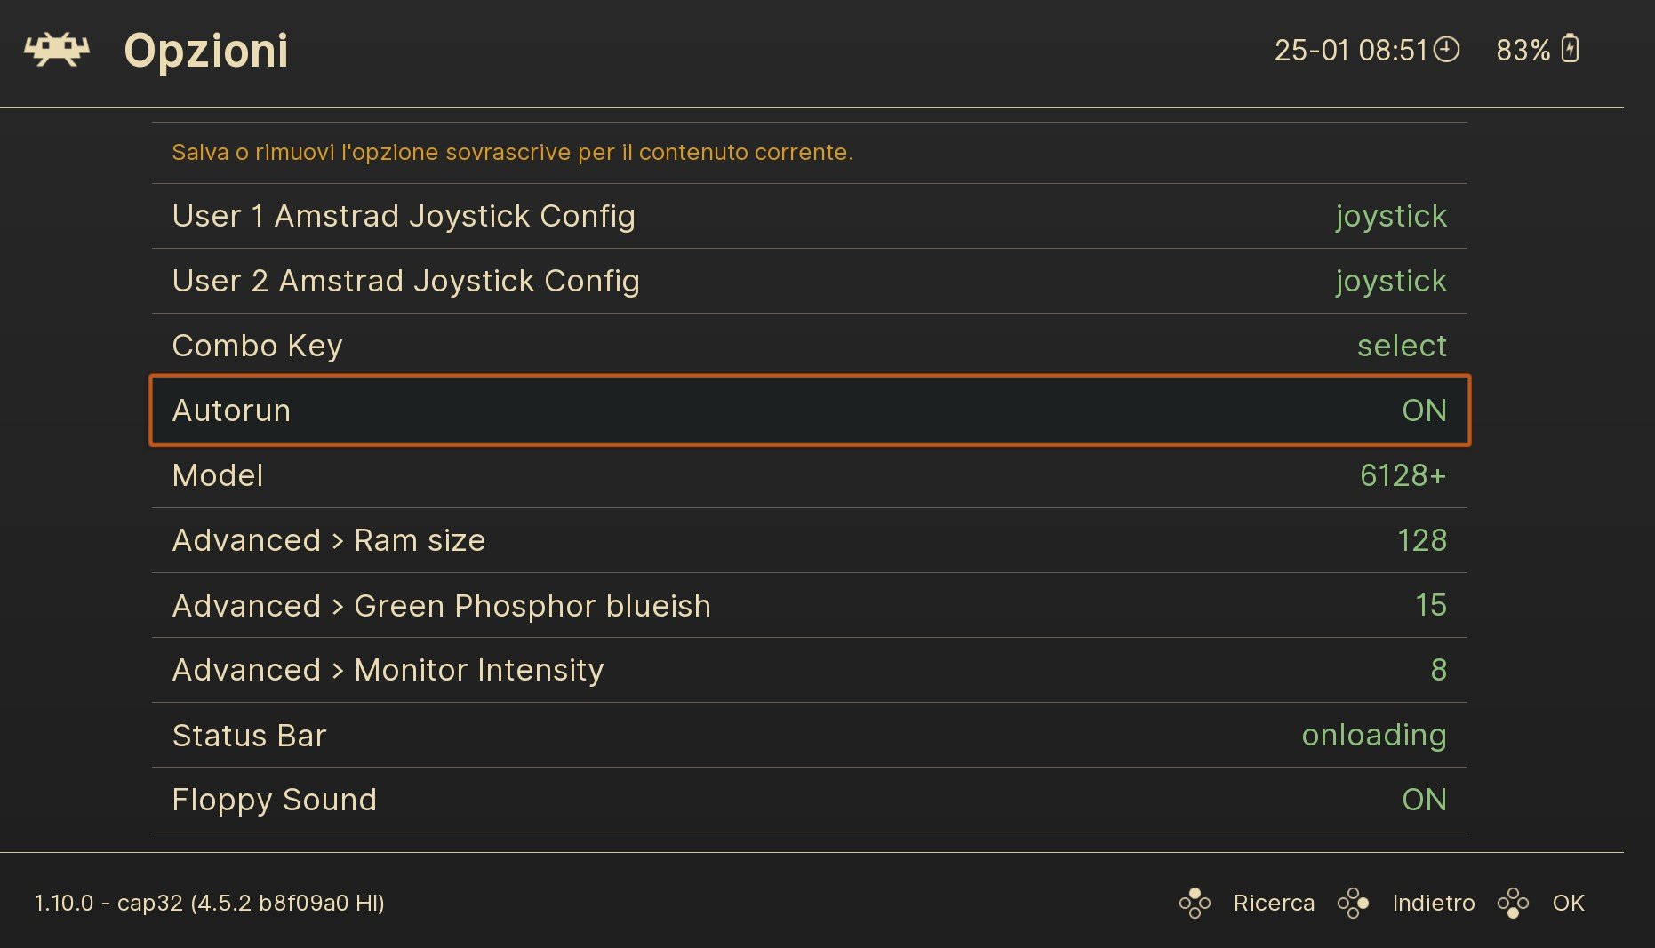
Task: Click the Indietro gamepad button icon
Action: pos(1353,903)
